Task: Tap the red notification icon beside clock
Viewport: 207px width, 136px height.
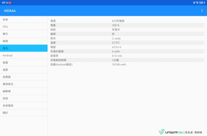Action: [10, 3]
